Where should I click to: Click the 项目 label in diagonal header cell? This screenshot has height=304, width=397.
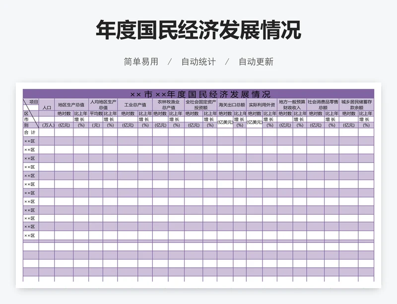[34, 102]
